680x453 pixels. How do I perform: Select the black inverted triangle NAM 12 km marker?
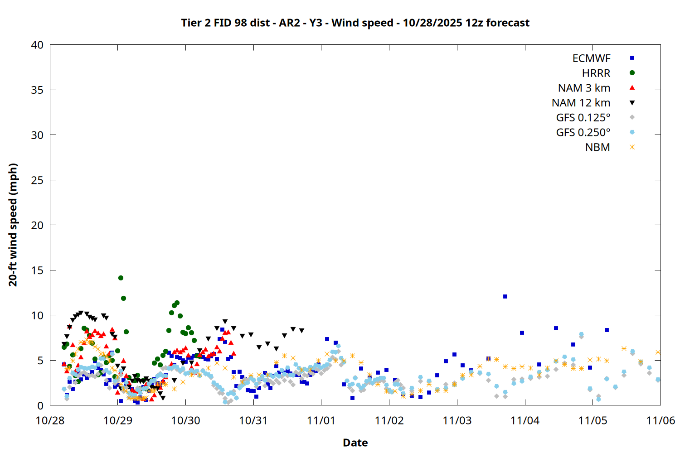tap(632, 103)
